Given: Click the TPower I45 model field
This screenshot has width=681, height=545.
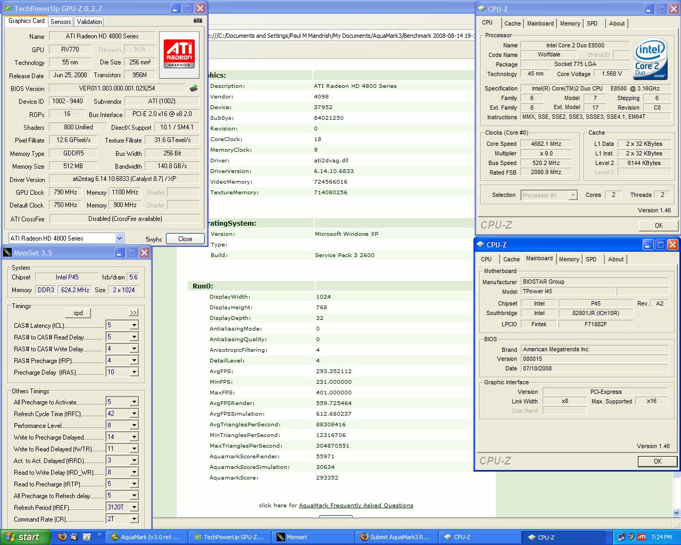Looking at the screenshot, I should (568, 291).
